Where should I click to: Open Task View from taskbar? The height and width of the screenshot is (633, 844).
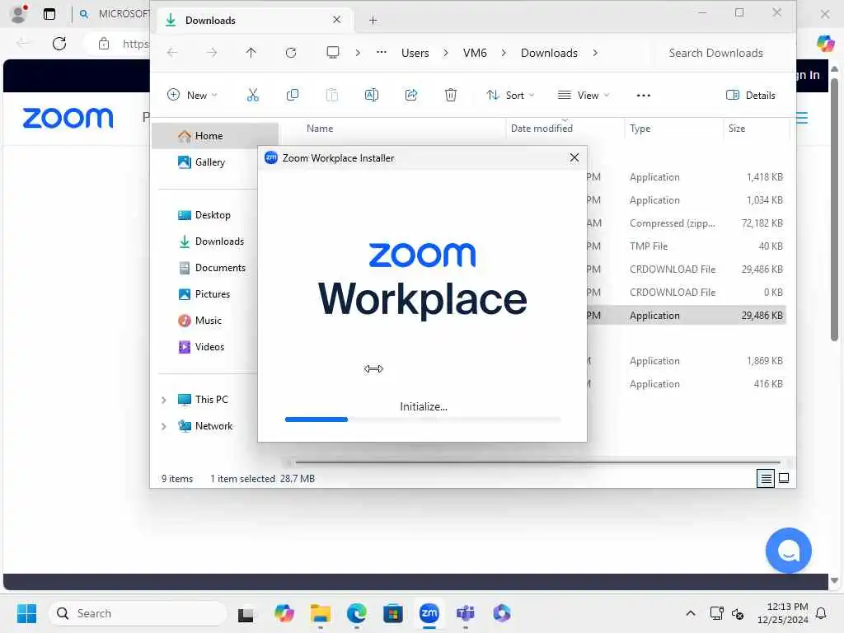[x=246, y=614]
